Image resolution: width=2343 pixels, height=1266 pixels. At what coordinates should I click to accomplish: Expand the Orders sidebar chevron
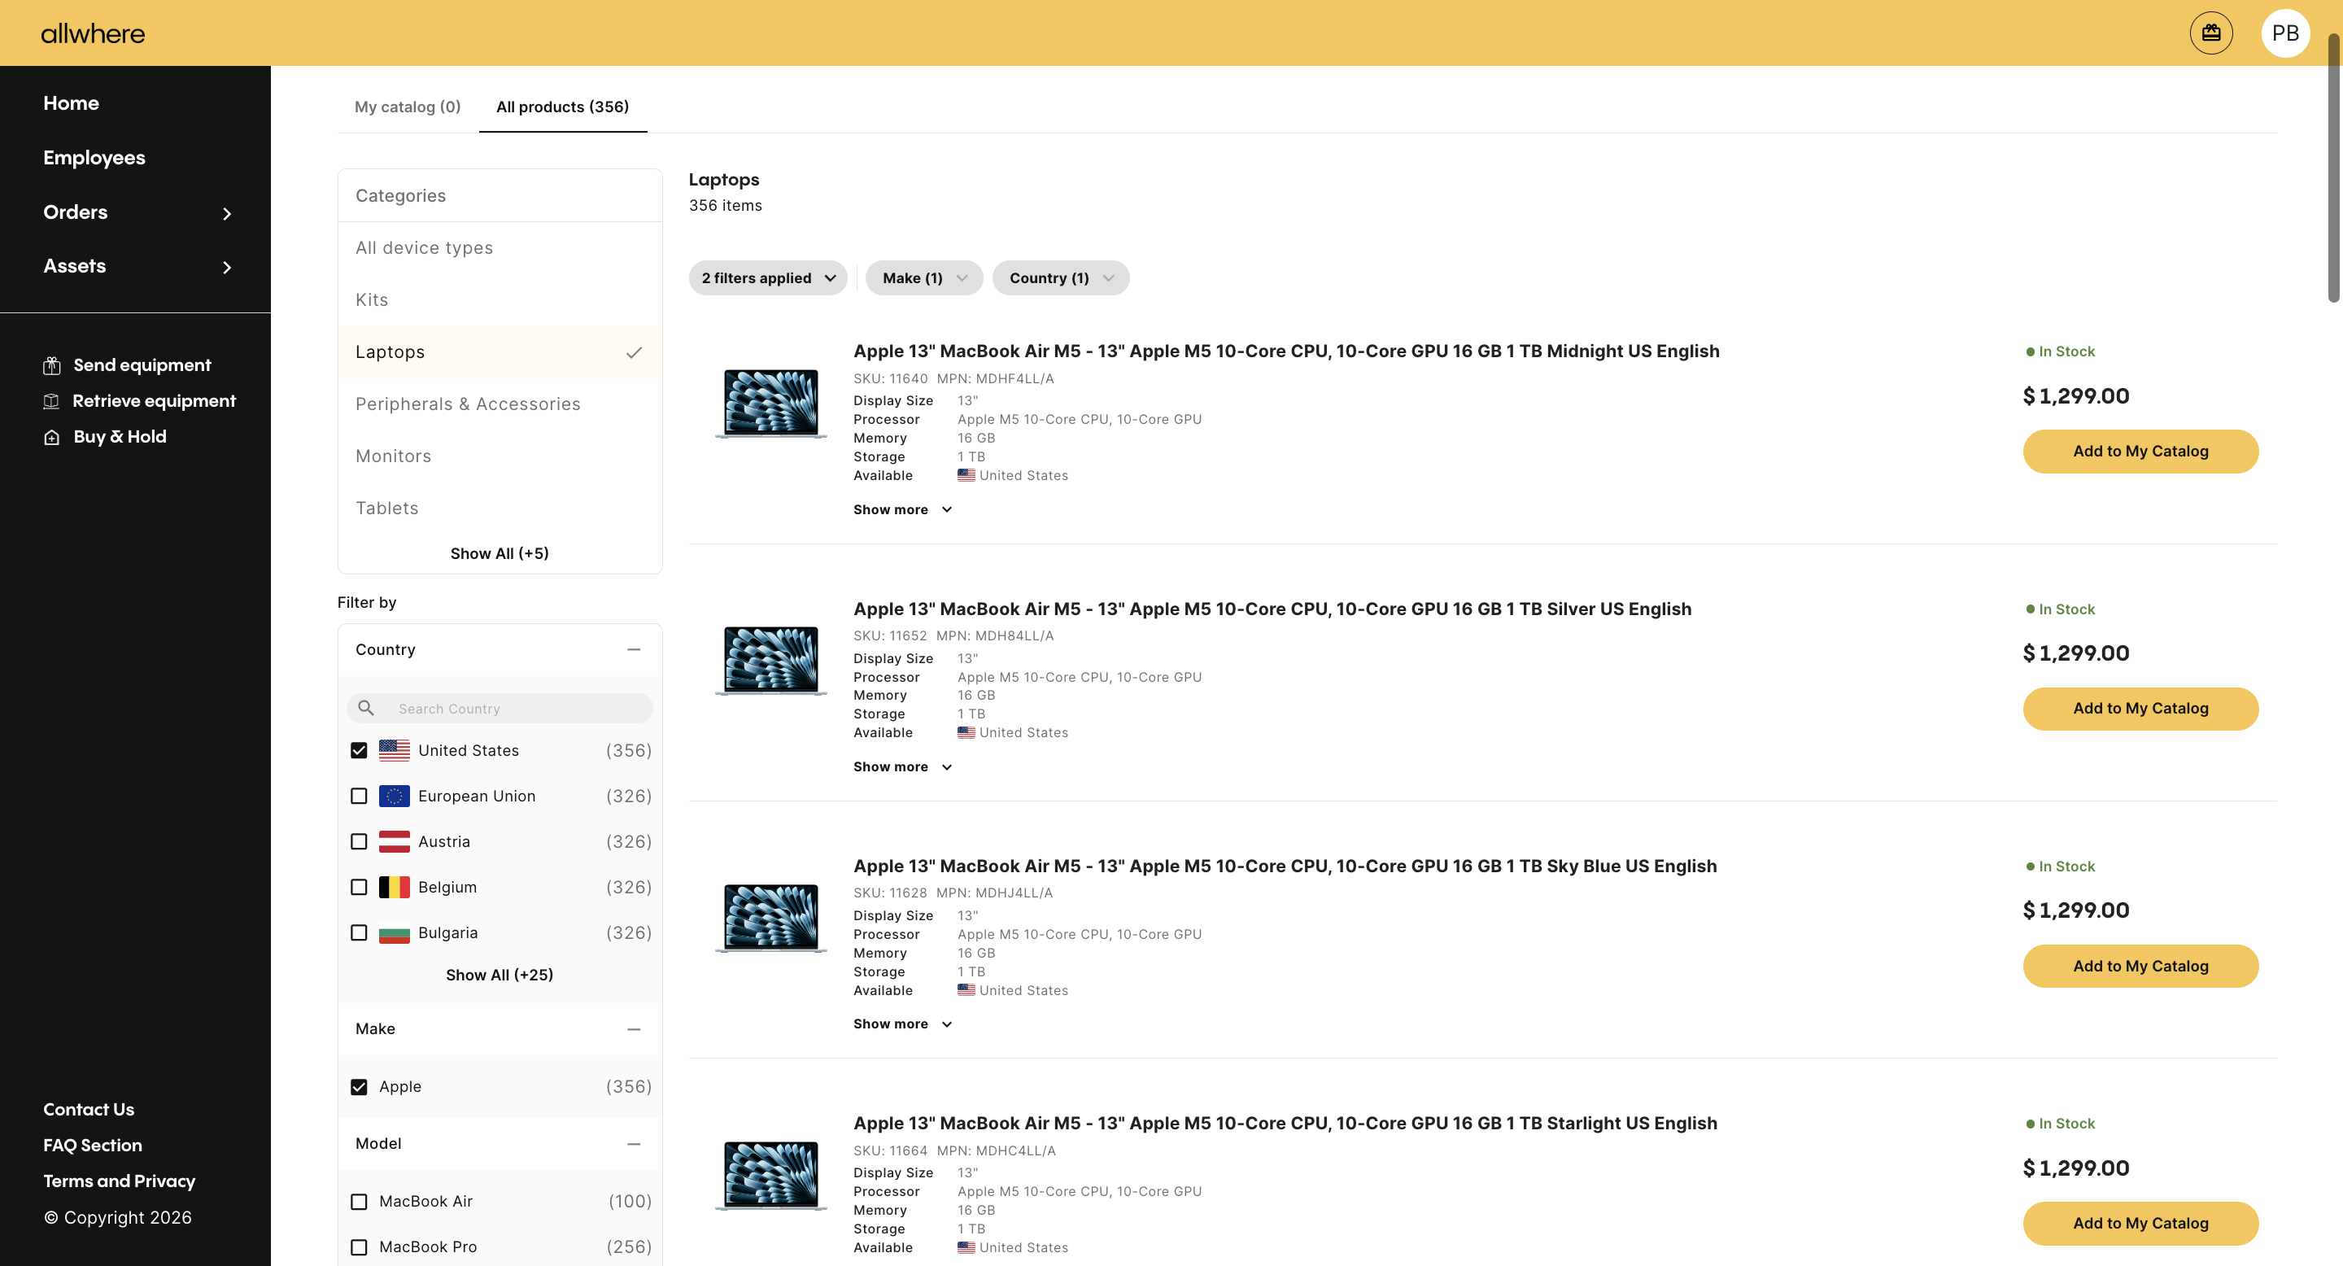click(x=226, y=213)
